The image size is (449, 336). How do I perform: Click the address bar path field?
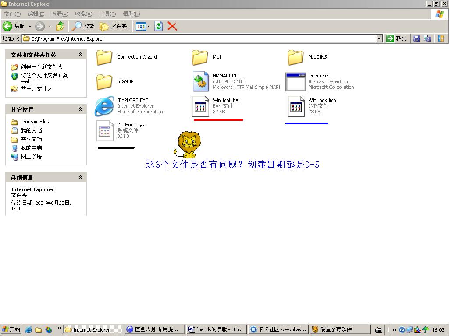point(199,38)
